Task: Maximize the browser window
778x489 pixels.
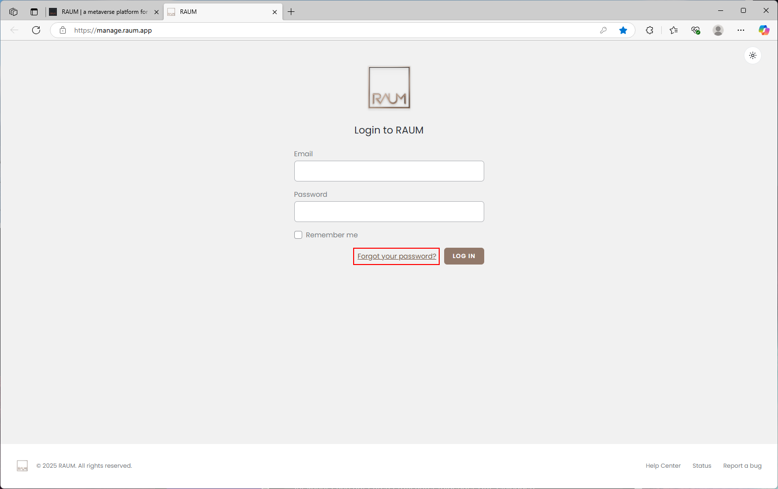Action: pyautogui.click(x=743, y=10)
